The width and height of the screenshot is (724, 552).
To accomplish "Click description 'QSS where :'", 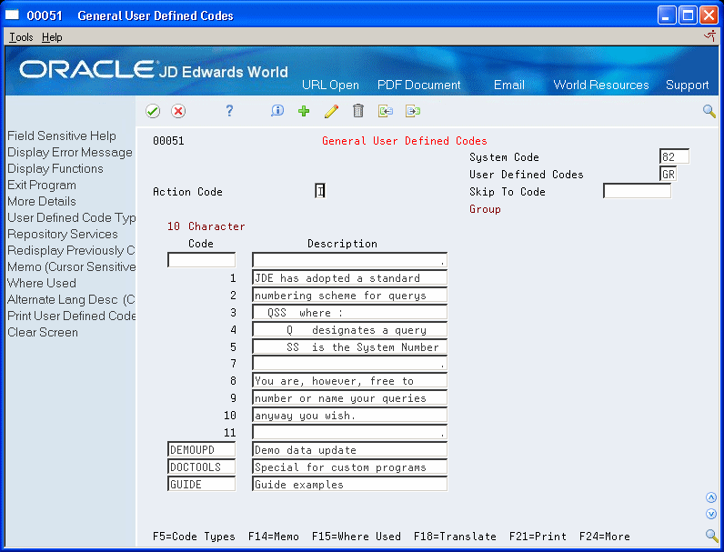I will (349, 313).
